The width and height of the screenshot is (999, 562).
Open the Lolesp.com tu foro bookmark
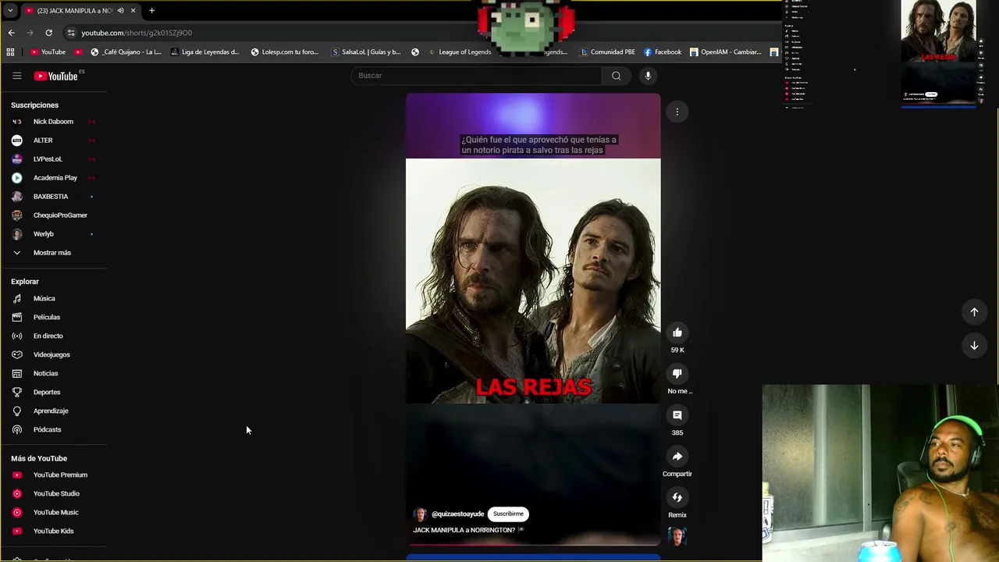click(x=285, y=52)
